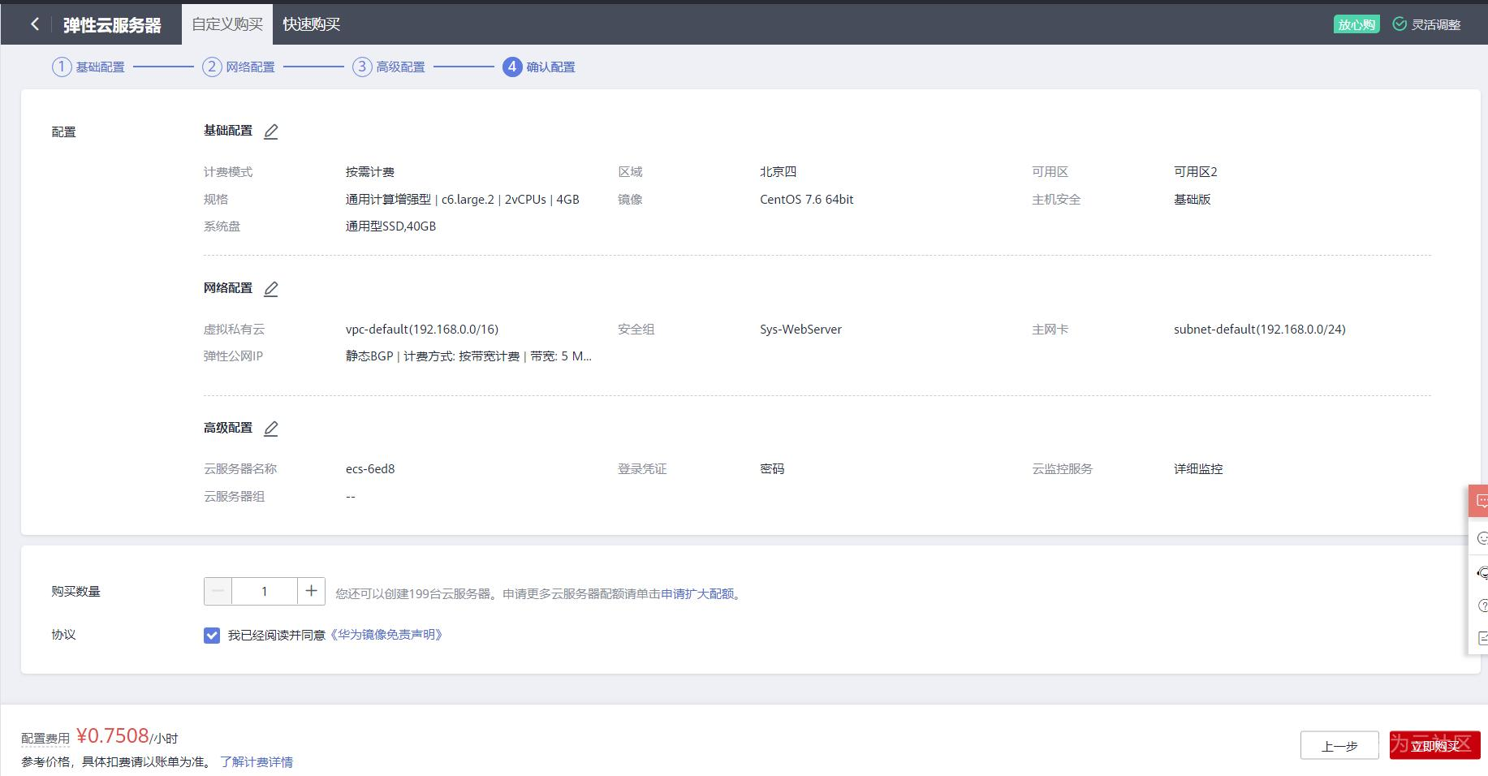Viewport: 1488px width, 776px height.
Task: Edit the 高级配置 section with its pencil
Action: (x=271, y=429)
